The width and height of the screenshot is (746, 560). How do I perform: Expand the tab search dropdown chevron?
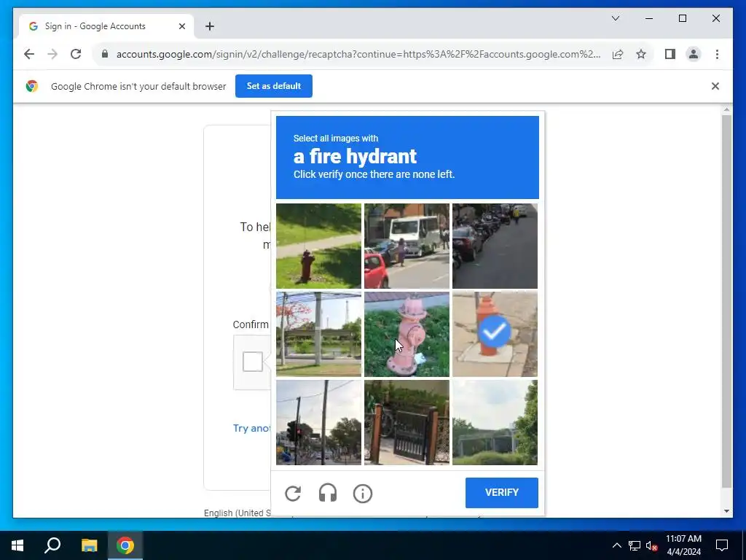(615, 18)
